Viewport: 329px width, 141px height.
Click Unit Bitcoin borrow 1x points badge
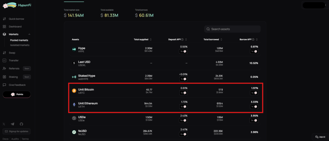pos(254,93)
